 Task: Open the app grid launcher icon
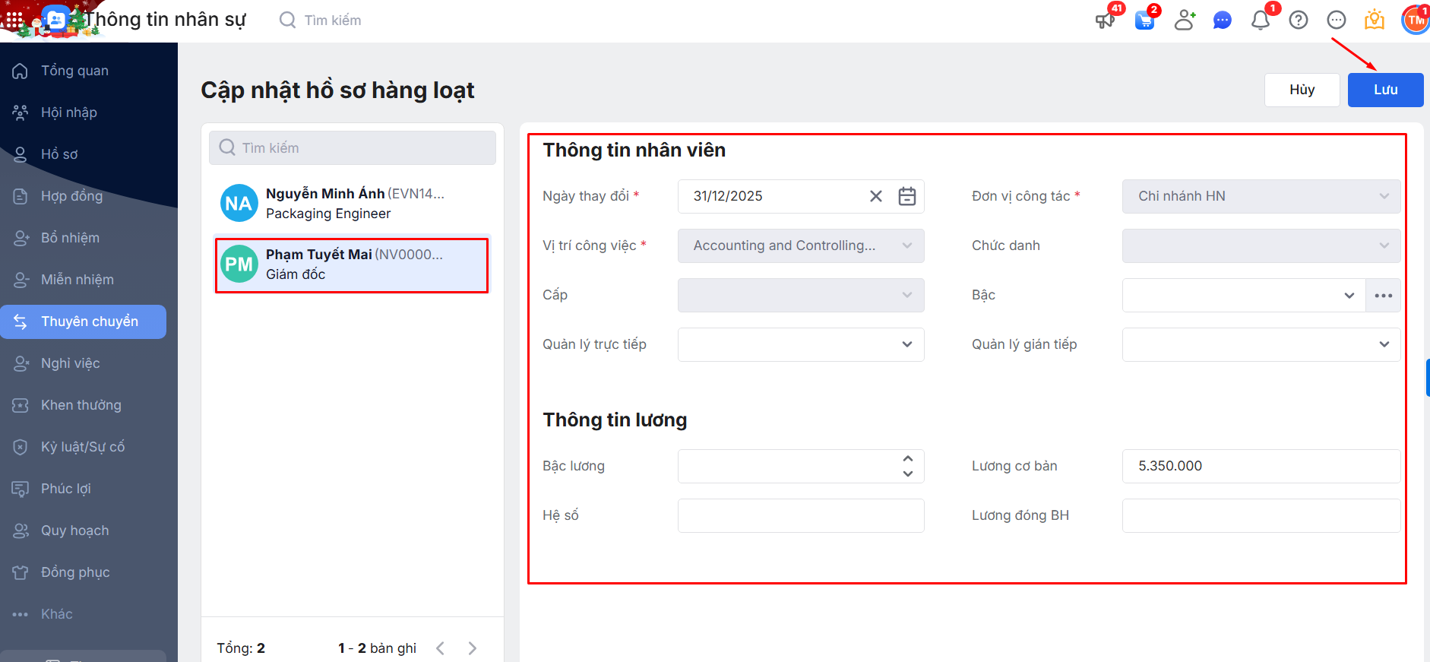pos(14,20)
